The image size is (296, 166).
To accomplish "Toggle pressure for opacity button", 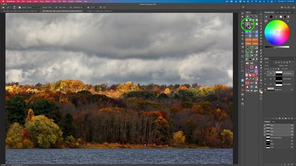I will click(56, 7).
